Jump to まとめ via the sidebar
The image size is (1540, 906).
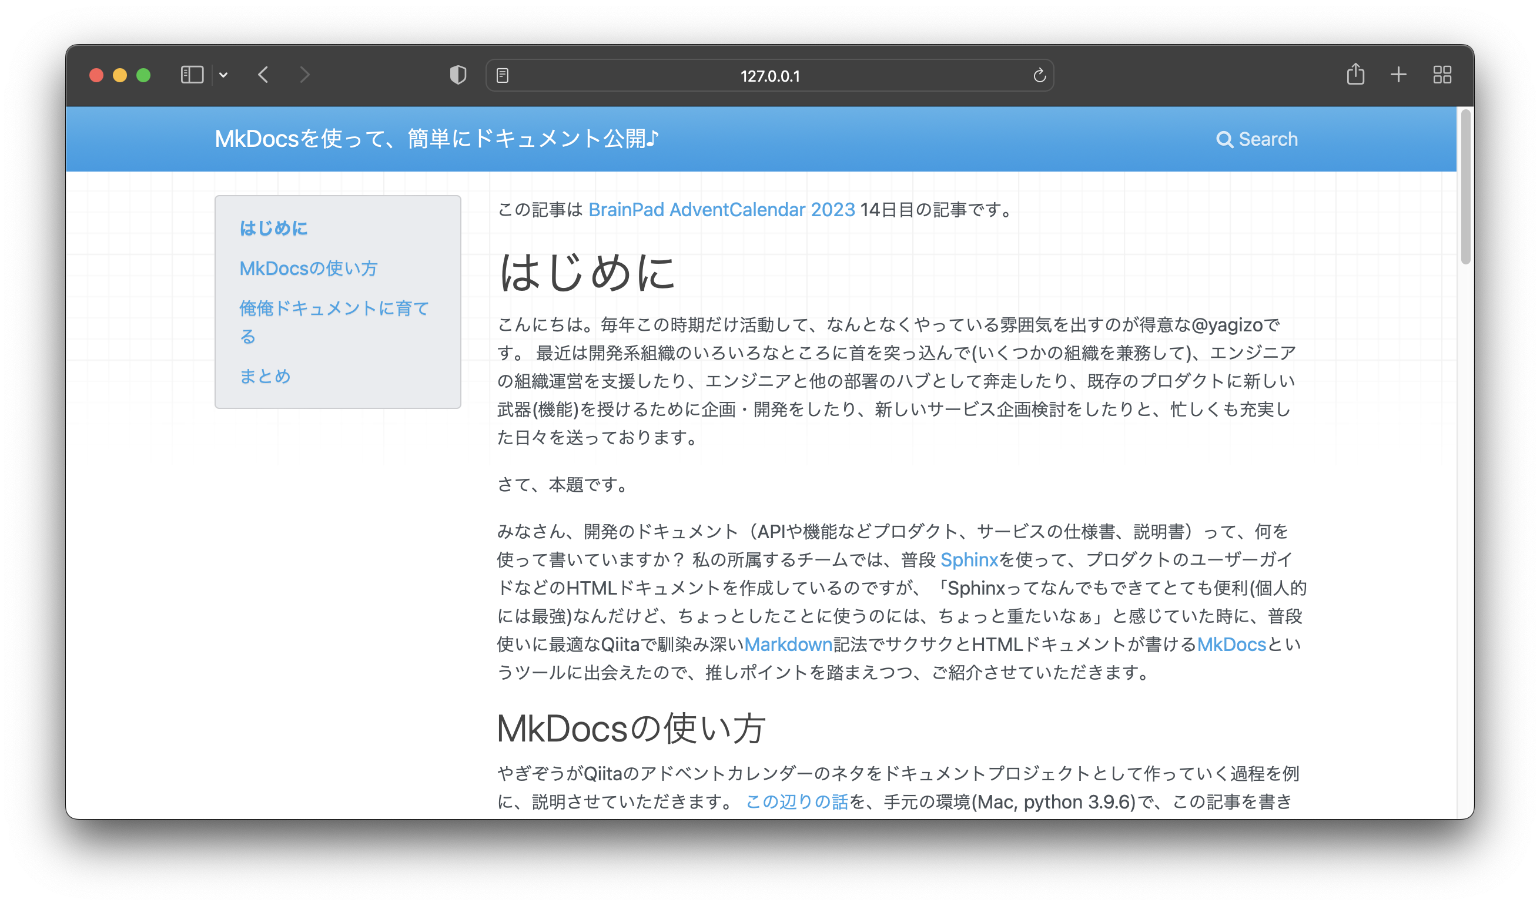pos(265,377)
